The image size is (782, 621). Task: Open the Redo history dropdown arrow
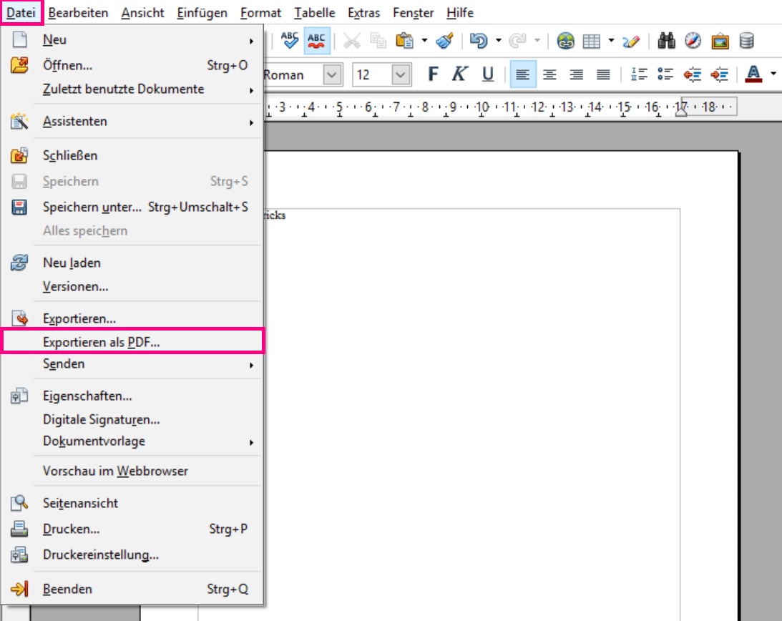click(x=537, y=40)
